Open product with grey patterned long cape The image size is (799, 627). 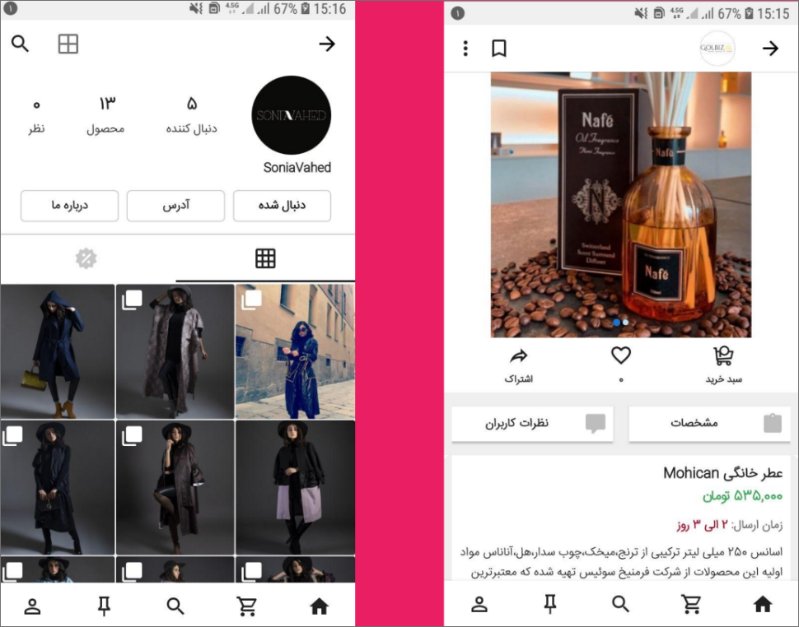[x=175, y=351]
